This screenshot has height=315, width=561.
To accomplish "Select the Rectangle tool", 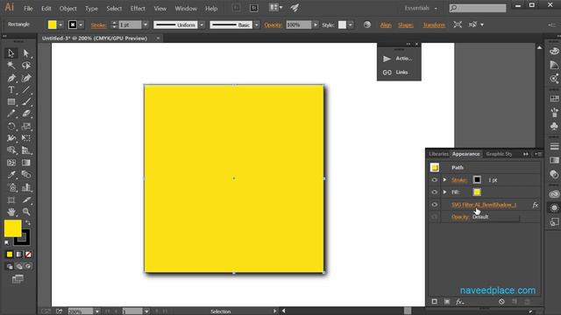I will (x=11, y=102).
